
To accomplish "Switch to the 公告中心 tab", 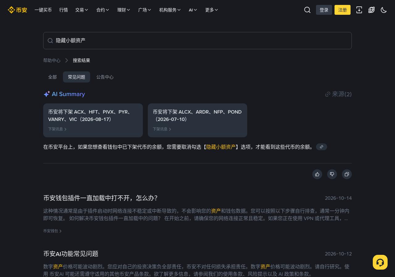I will [105, 77].
